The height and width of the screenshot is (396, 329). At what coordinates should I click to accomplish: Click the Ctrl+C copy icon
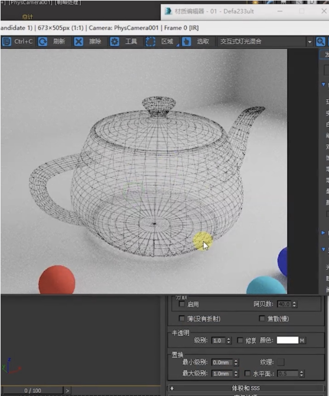pos(6,41)
